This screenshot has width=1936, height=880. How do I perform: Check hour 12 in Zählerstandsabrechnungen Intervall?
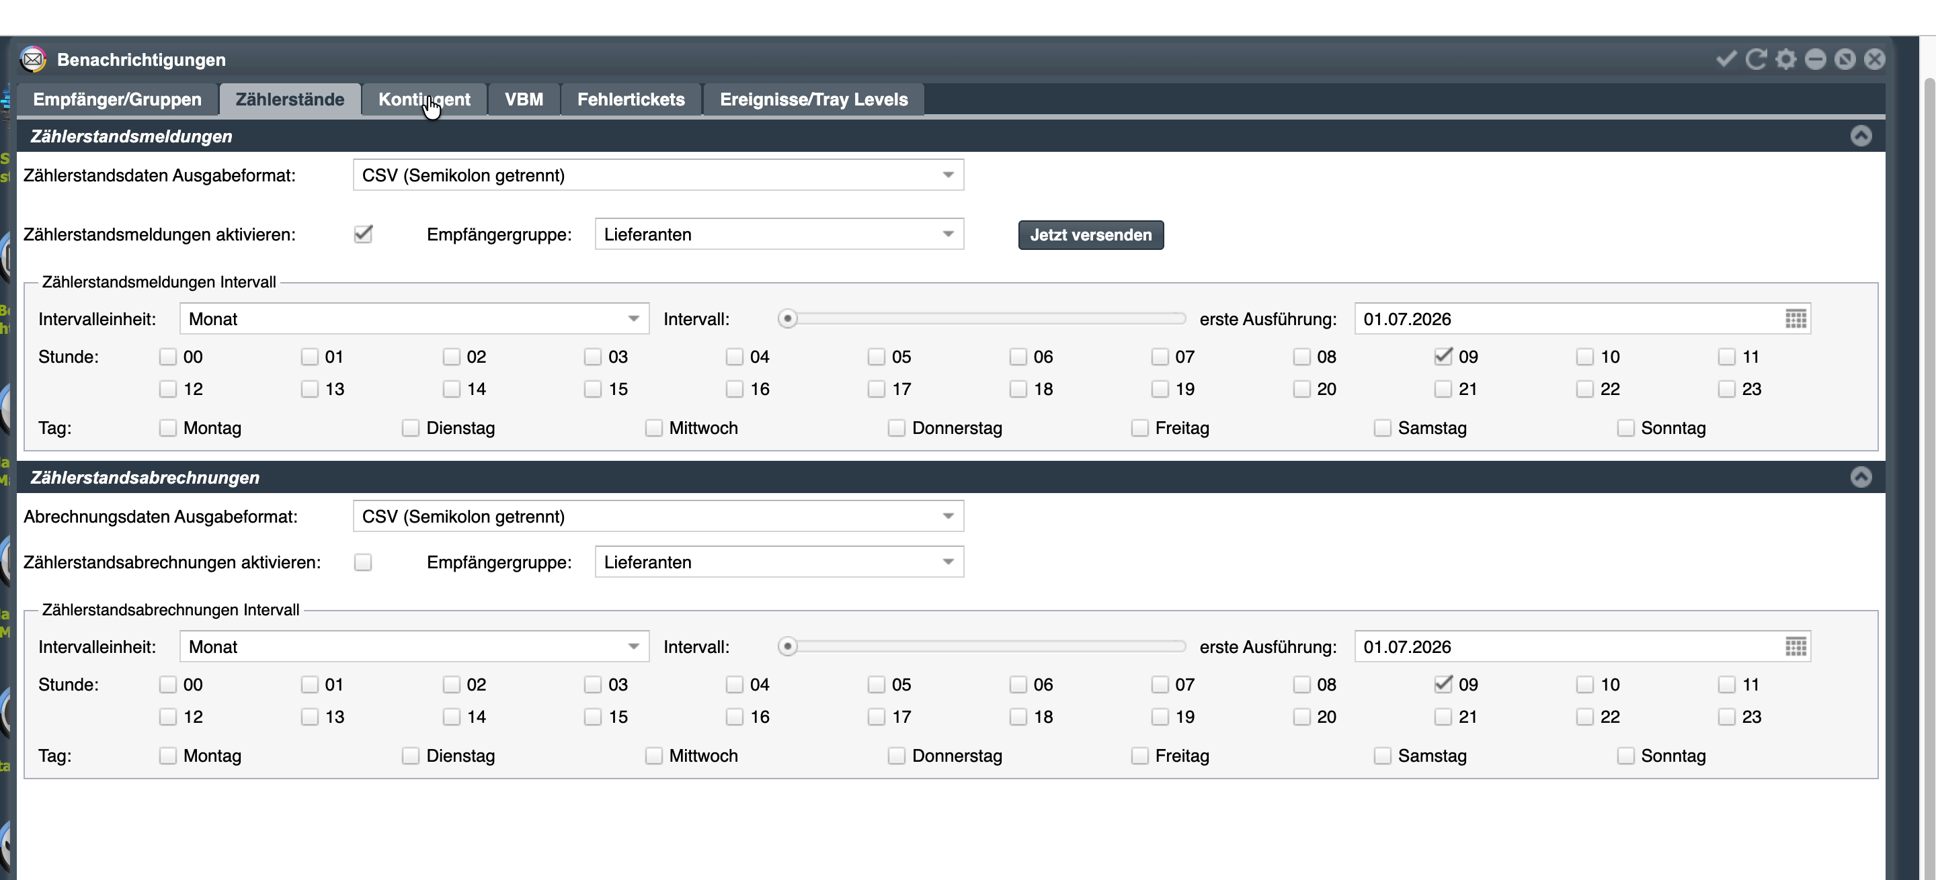tap(167, 717)
